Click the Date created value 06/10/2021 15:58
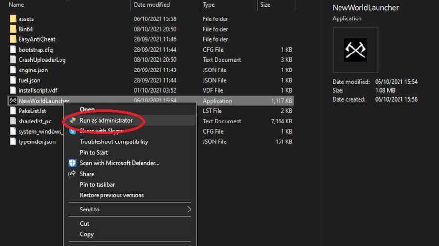 [396, 99]
